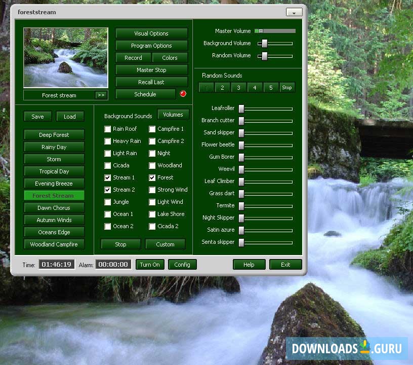Screen dimensions: 413x365
Task: Select the Oceans Edge preset
Action: pos(54,232)
